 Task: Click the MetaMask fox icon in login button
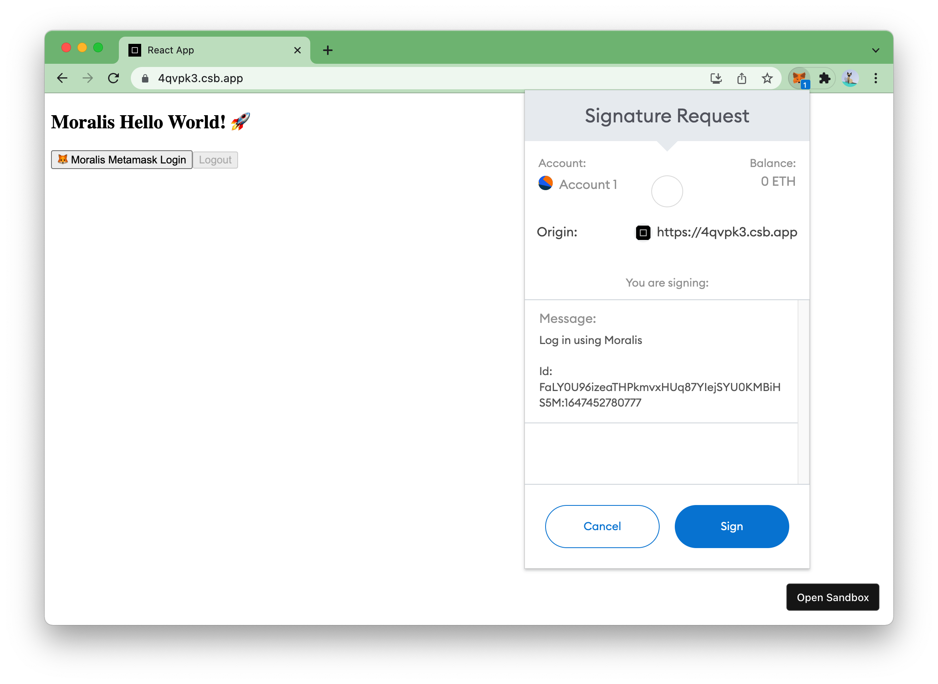click(62, 159)
